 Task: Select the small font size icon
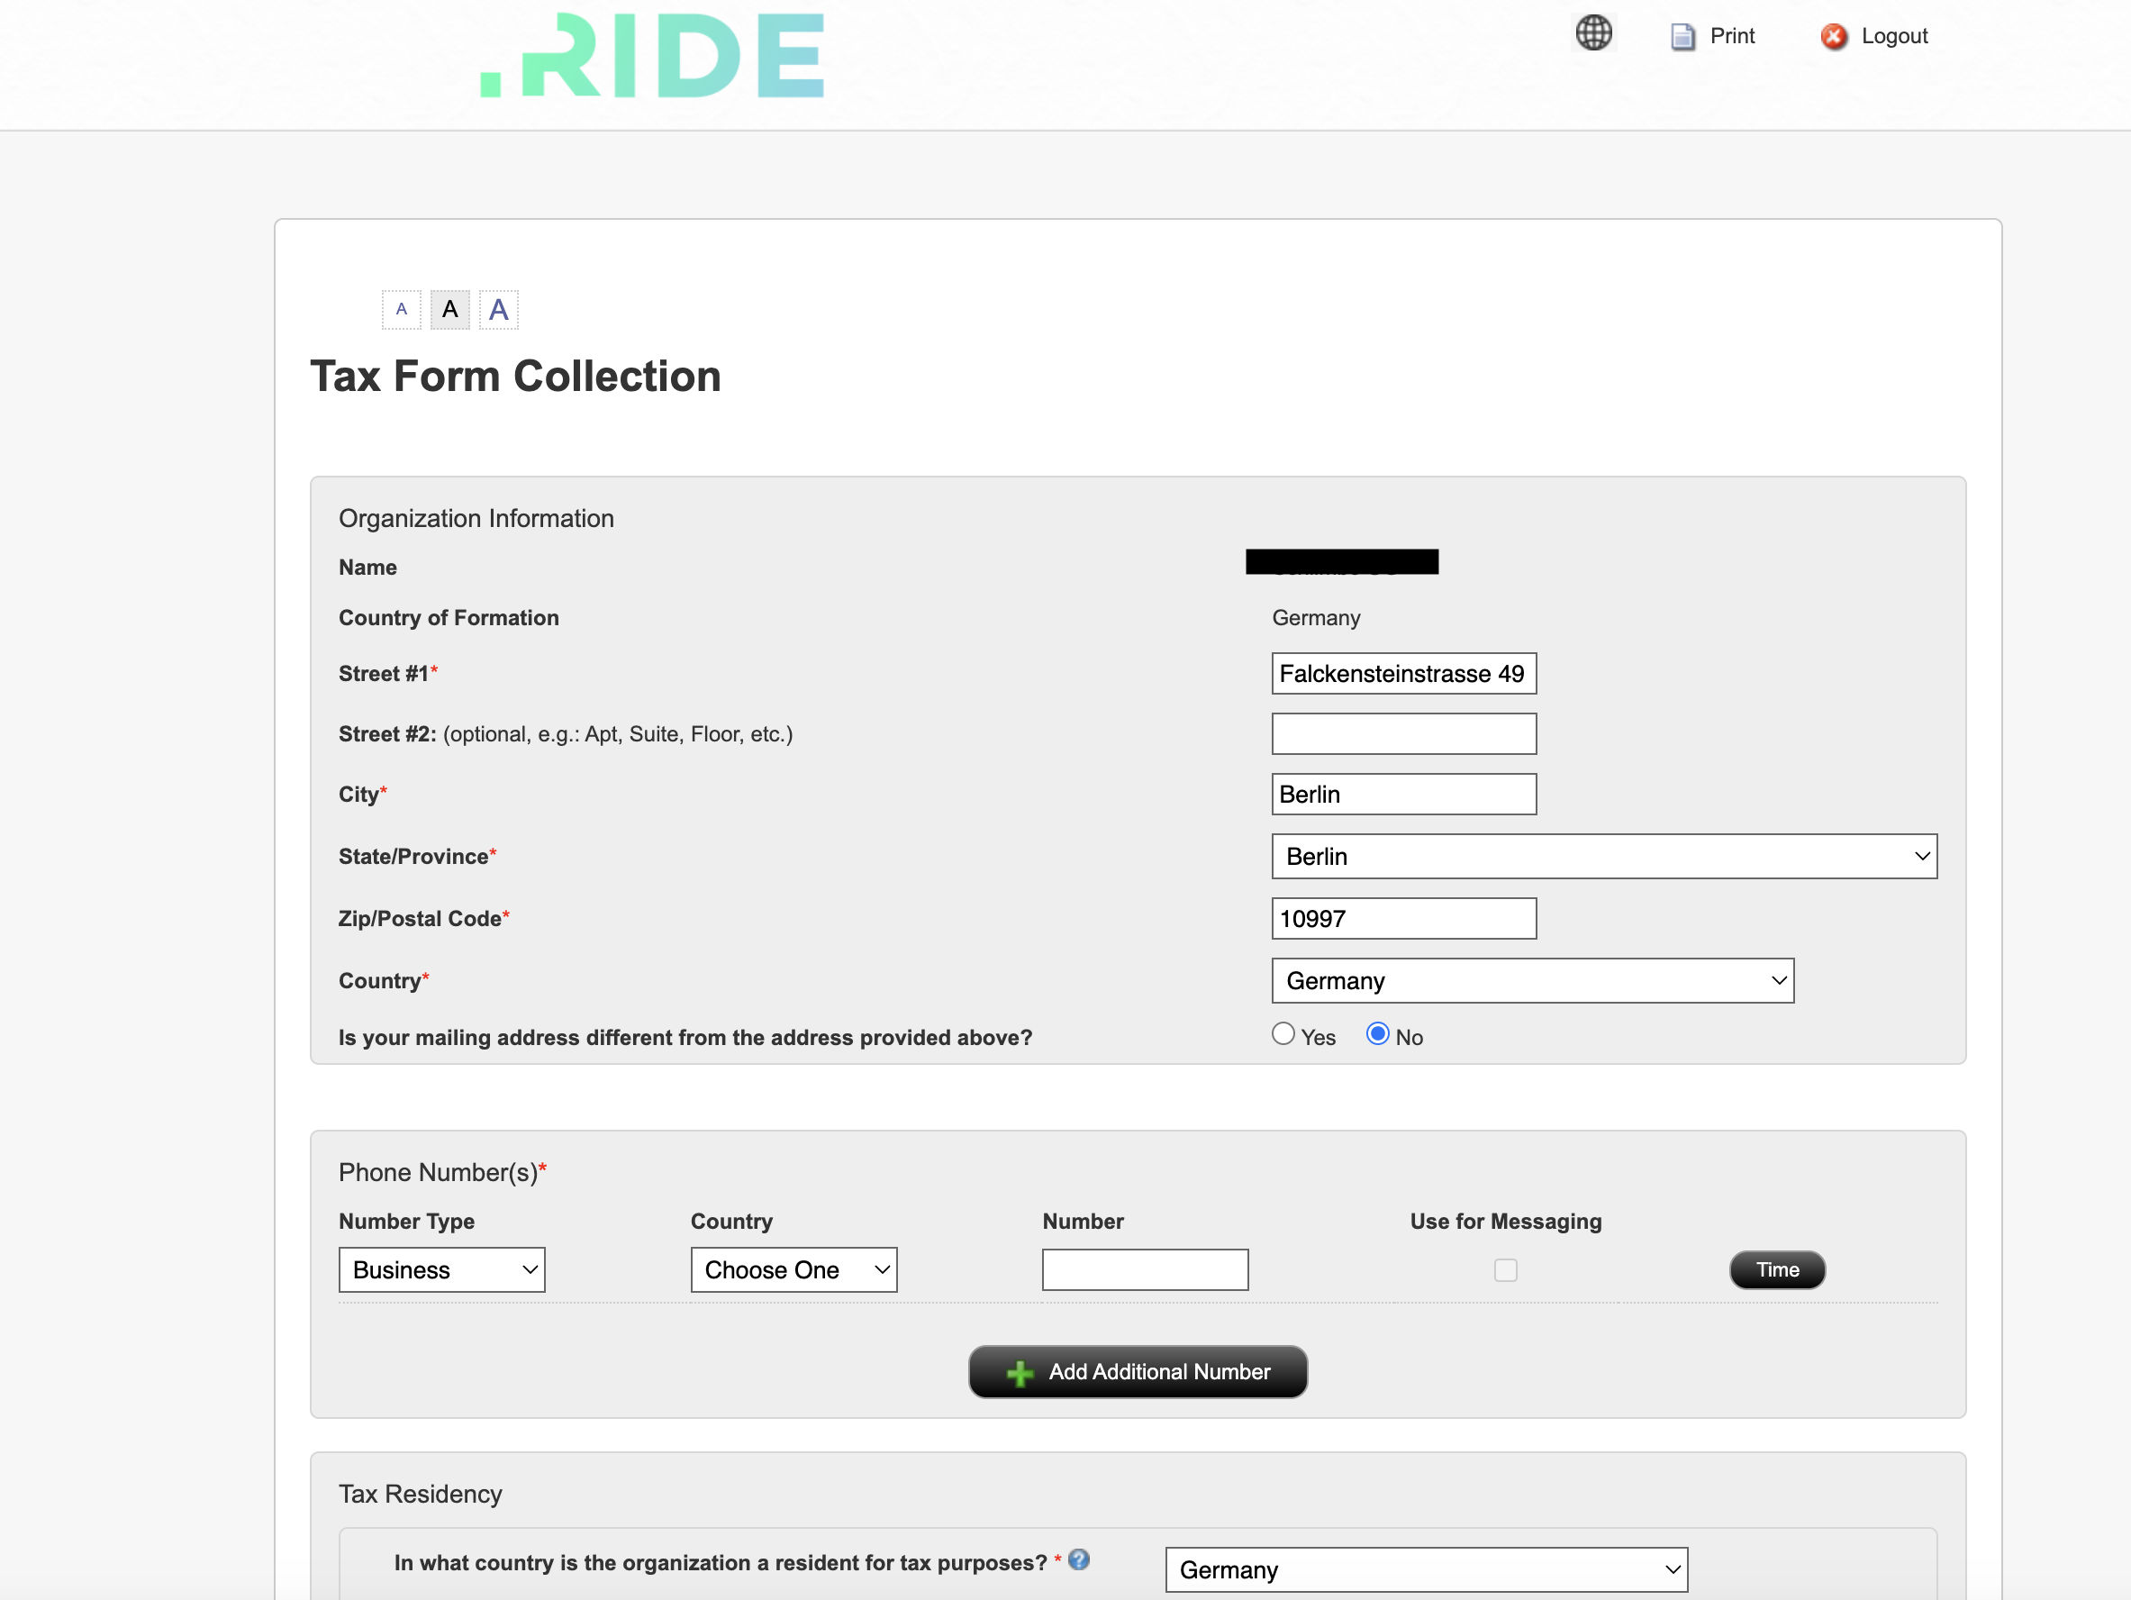(x=402, y=309)
